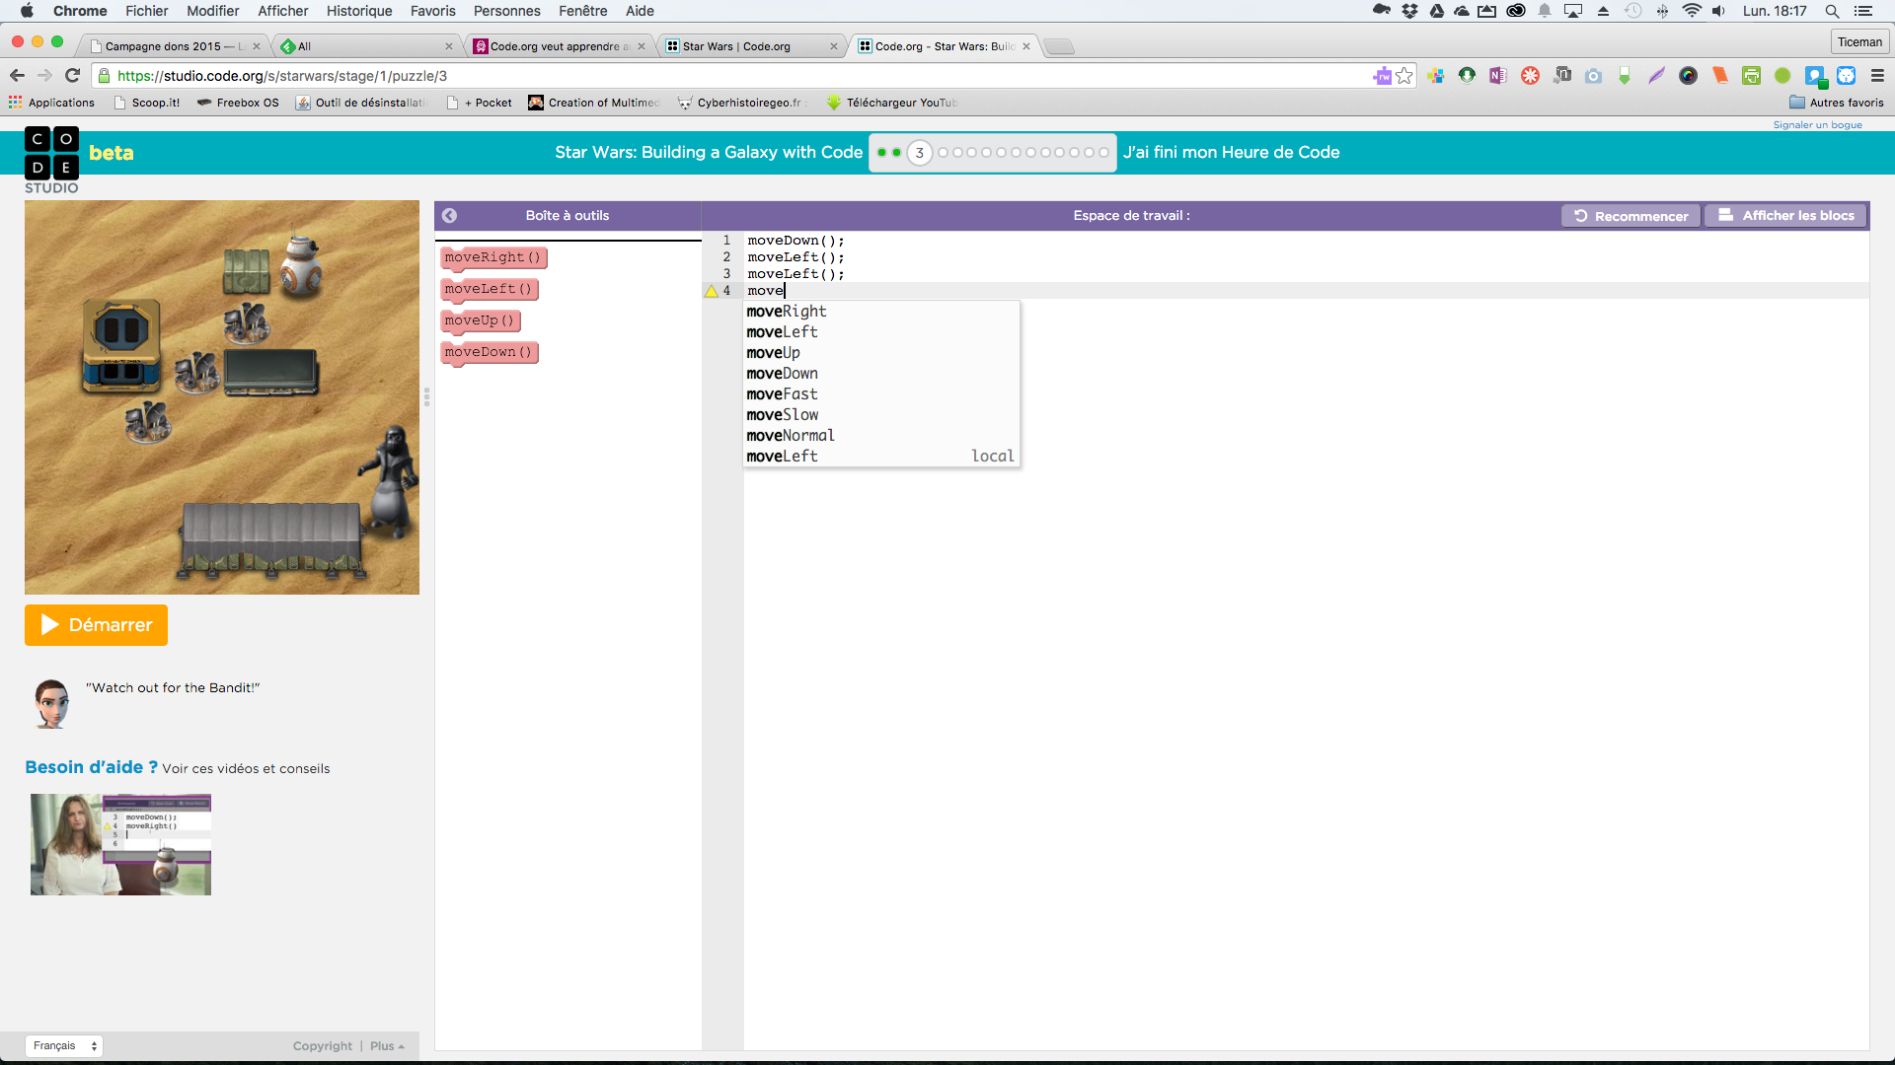Image resolution: width=1895 pixels, height=1065 pixels.
Task: Click OneNote clipper extension icon
Action: (1498, 75)
